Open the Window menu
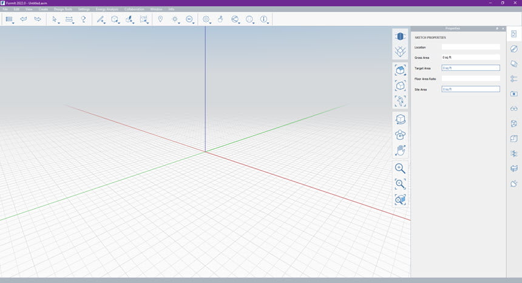Image resolution: width=522 pixels, height=283 pixels. pyautogui.click(x=156, y=9)
